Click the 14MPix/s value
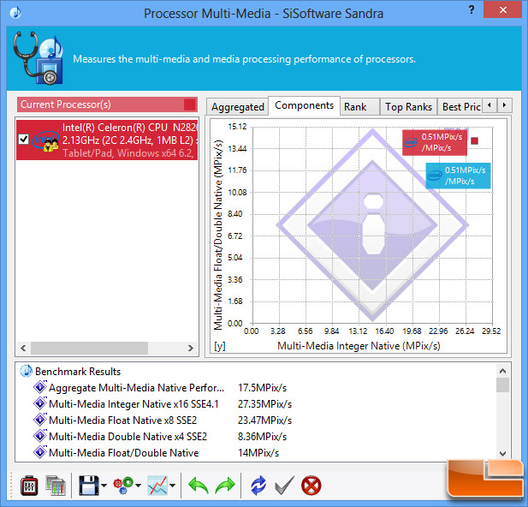The image size is (528, 507). [258, 453]
